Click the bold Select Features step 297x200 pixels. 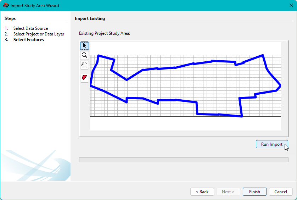29,40
